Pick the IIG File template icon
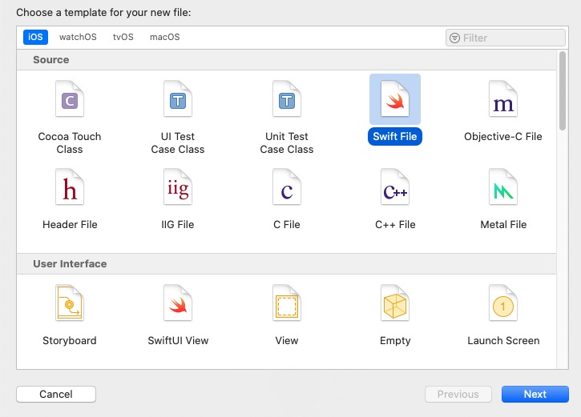 click(x=178, y=186)
